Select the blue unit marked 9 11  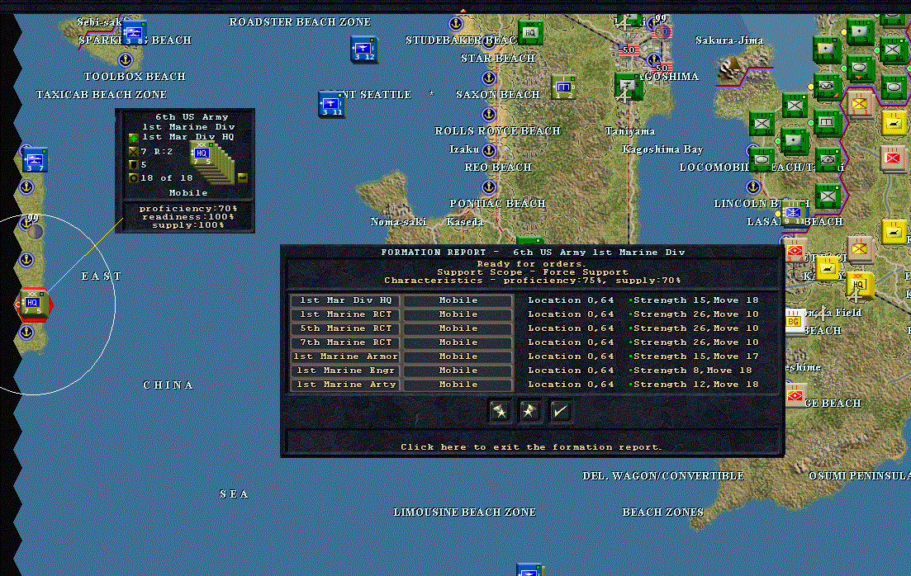pos(794,213)
